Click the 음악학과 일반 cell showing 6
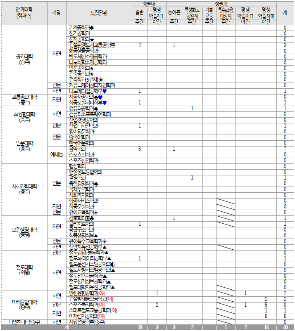The width and height of the screenshot is (295, 331). point(140,149)
